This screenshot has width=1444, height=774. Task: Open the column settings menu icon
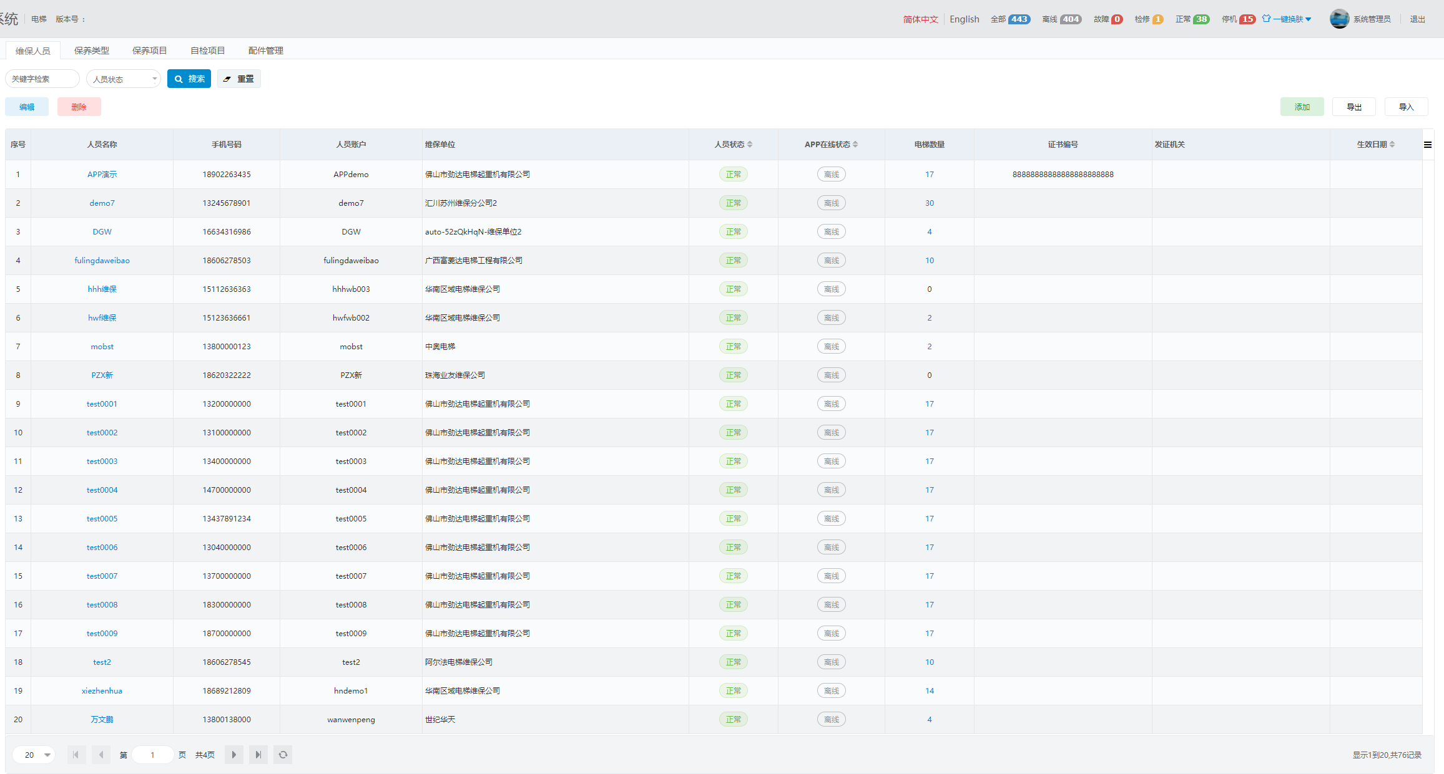coord(1428,145)
